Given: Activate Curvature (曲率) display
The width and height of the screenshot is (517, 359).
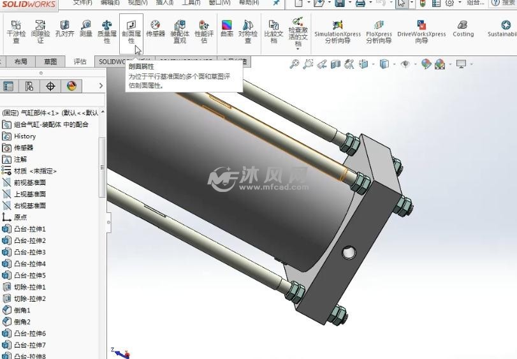Looking at the screenshot, I should (226, 29).
